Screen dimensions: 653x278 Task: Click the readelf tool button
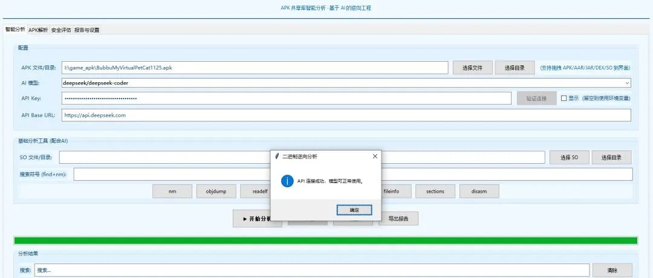pyautogui.click(x=255, y=192)
